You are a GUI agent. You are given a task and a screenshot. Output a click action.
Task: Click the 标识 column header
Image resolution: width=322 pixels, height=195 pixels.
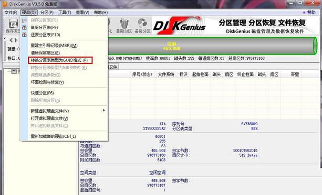[183, 74]
